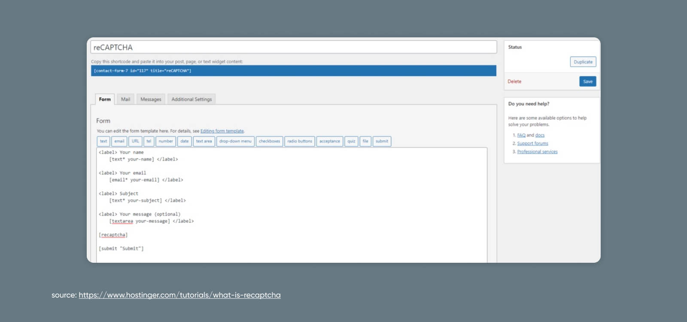Click the [text* your-subject] line

[147, 200]
